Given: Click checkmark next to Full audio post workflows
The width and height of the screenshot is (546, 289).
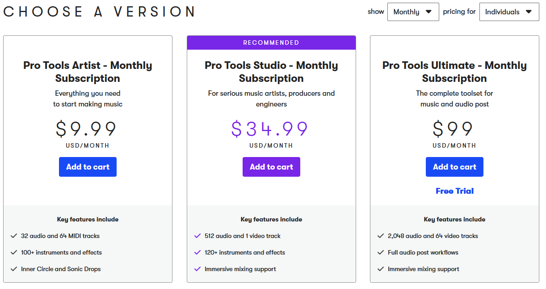Looking at the screenshot, I should tap(381, 252).
